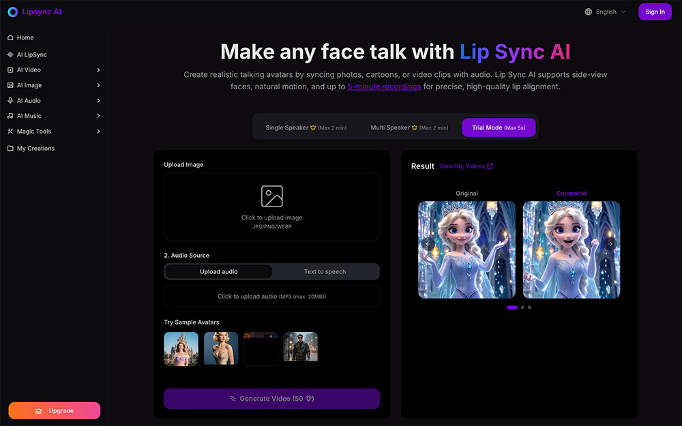
Task: Click the Try Sample Avatars heading
Action: [x=192, y=322]
